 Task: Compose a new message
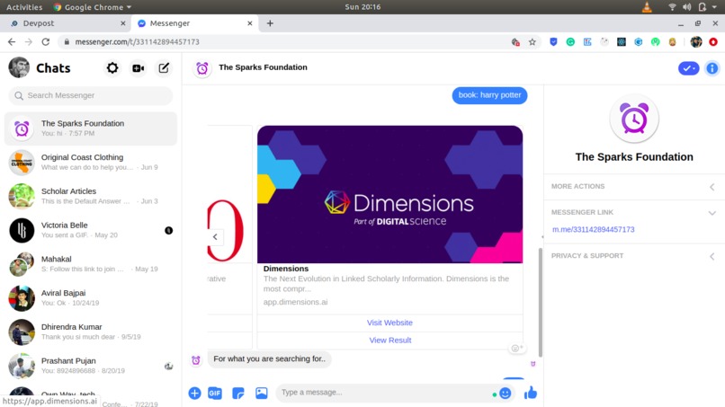coord(164,68)
